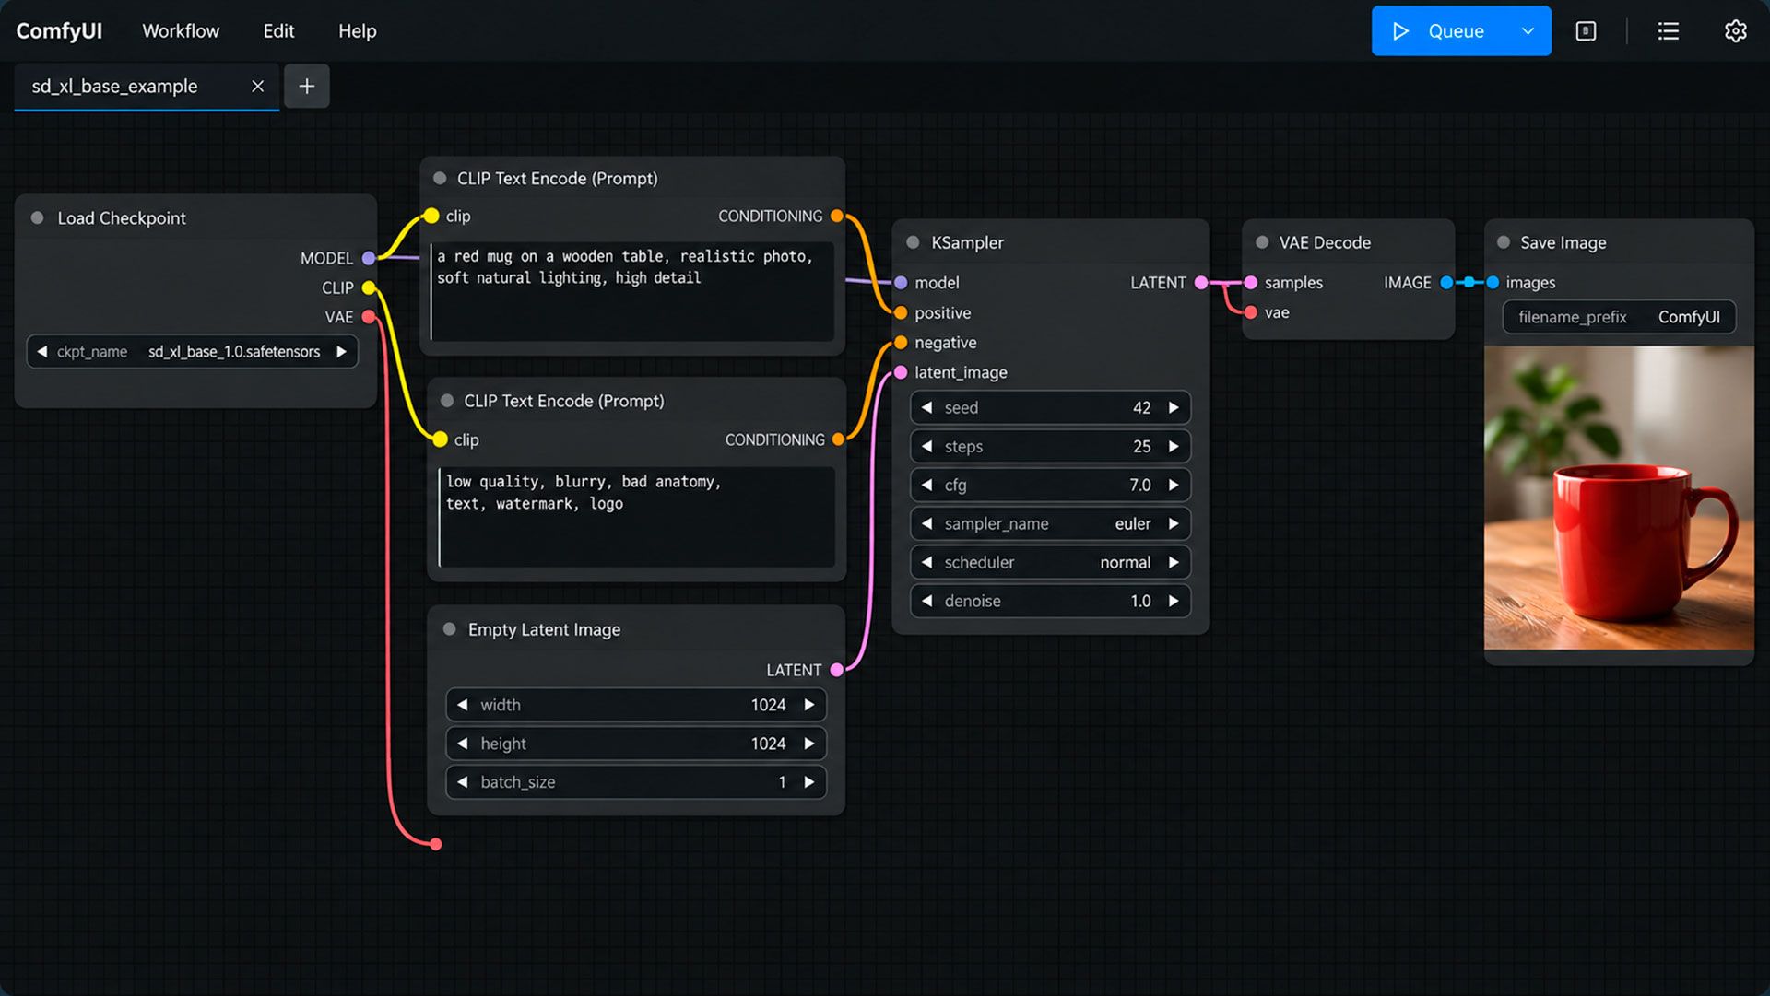Close the sd_xl_base_example tab
The image size is (1770, 996).
[258, 86]
